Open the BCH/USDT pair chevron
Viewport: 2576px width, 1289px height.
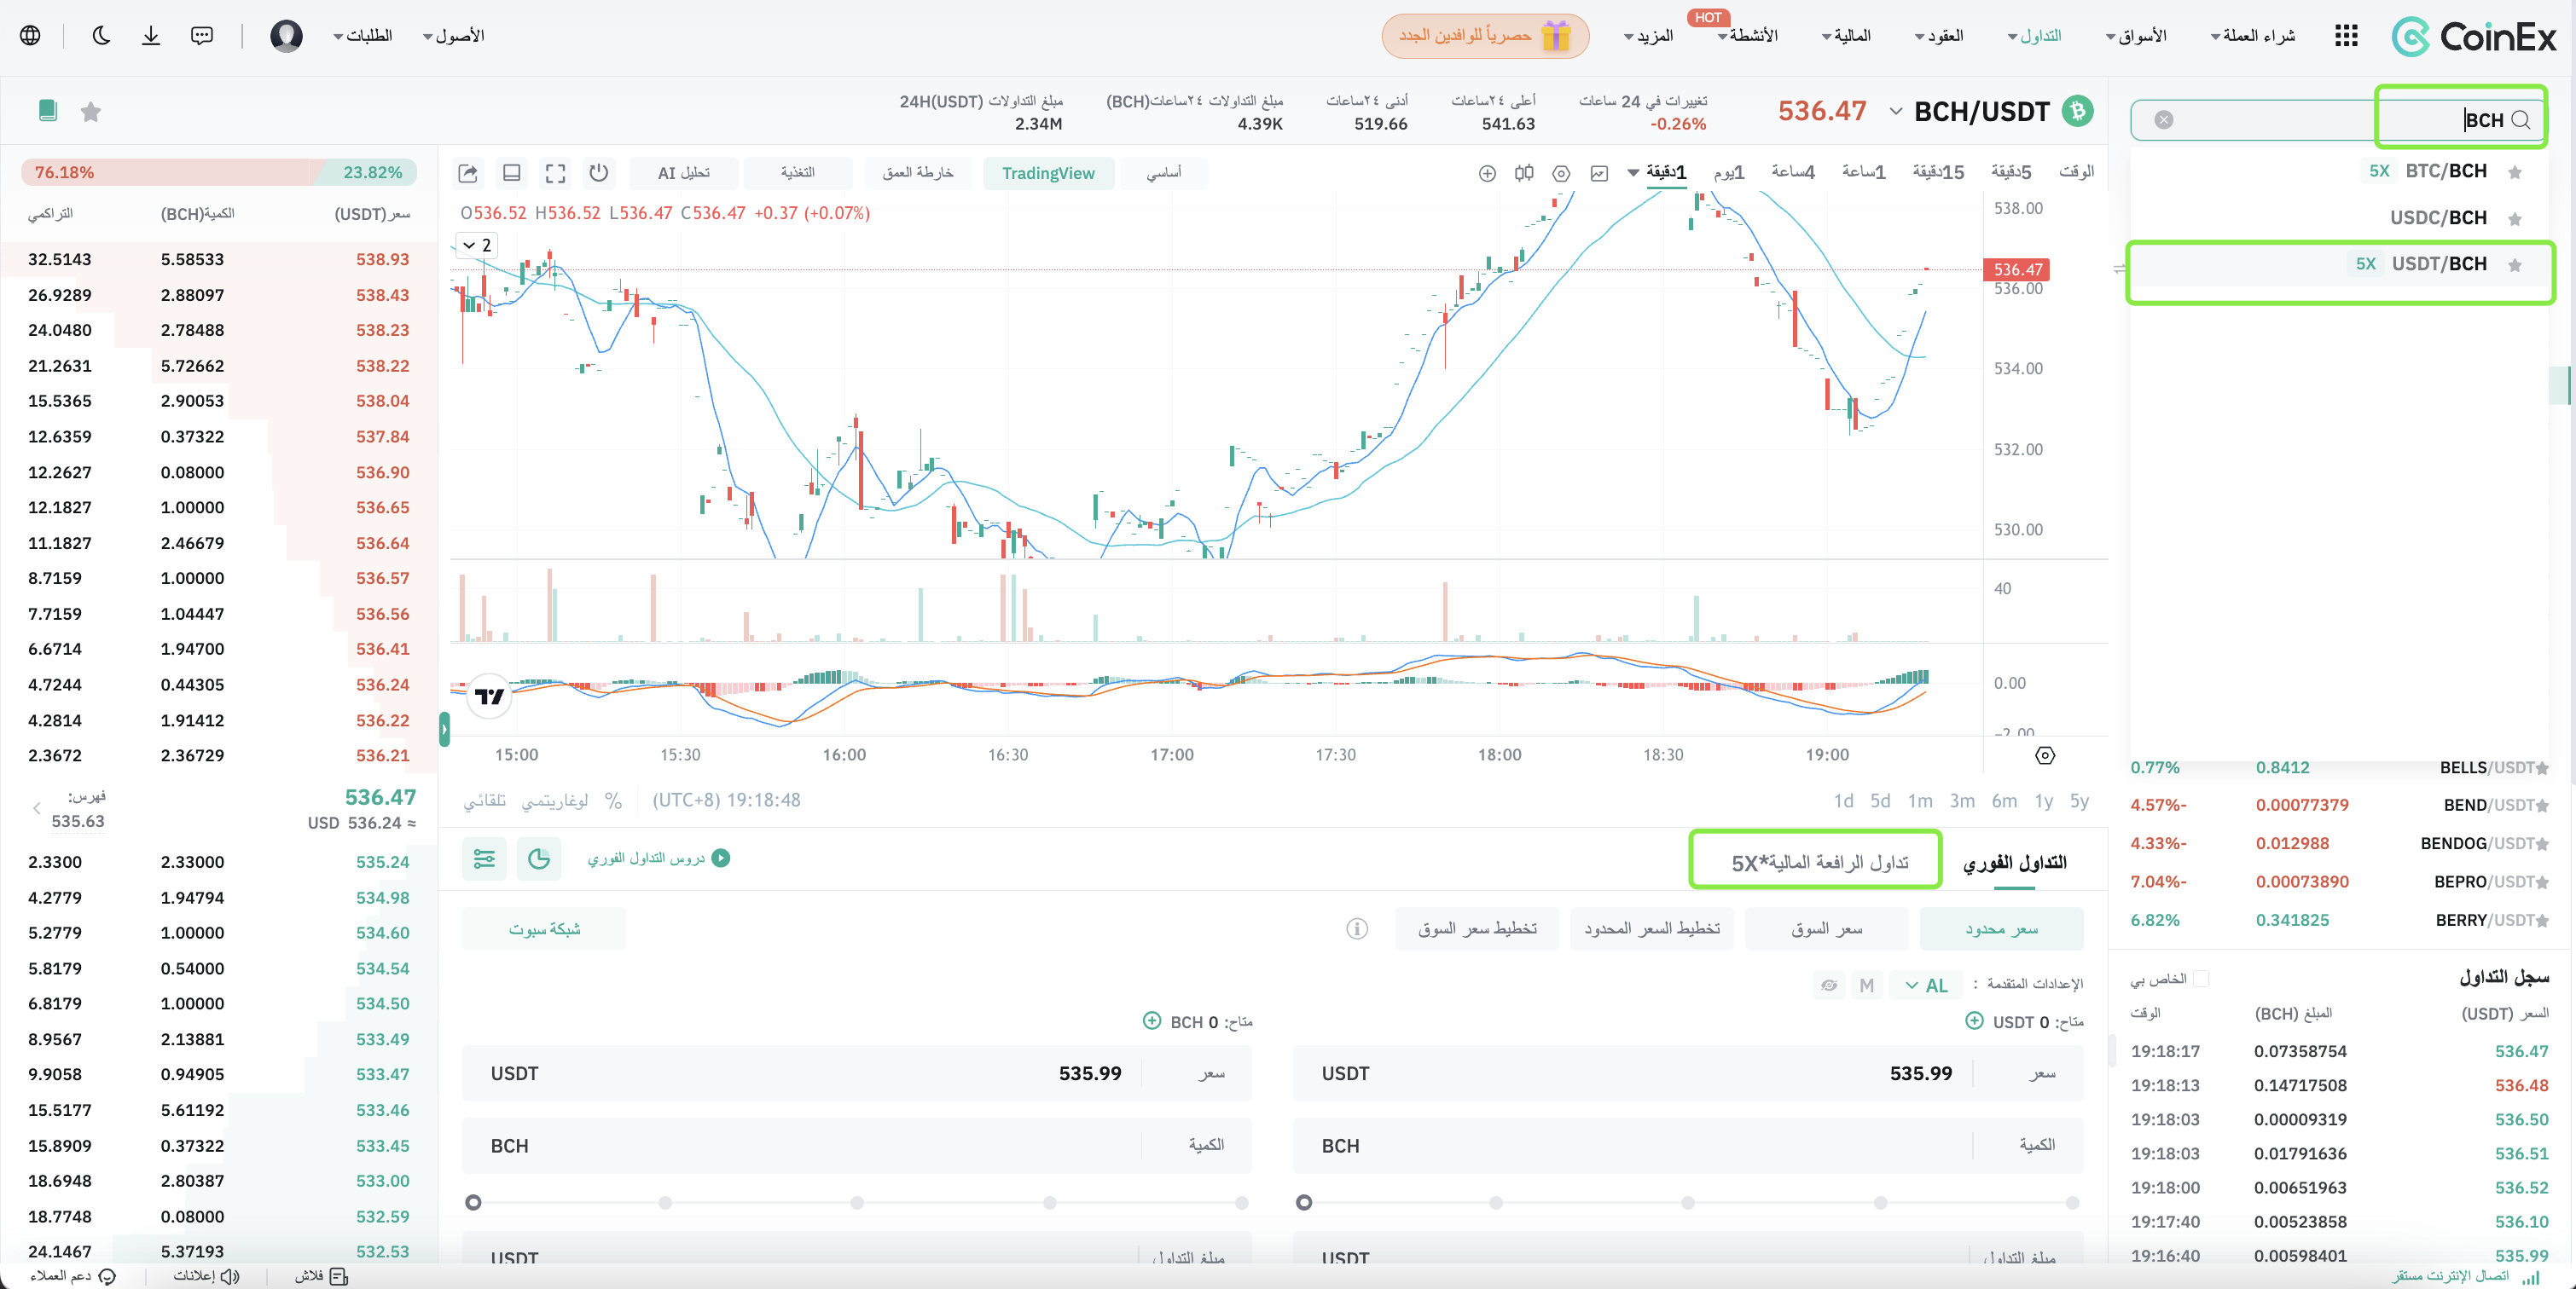point(1895,111)
